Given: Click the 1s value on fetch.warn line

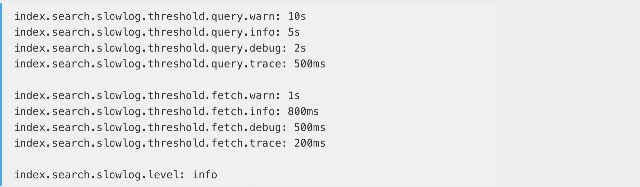Looking at the screenshot, I should coord(294,95).
